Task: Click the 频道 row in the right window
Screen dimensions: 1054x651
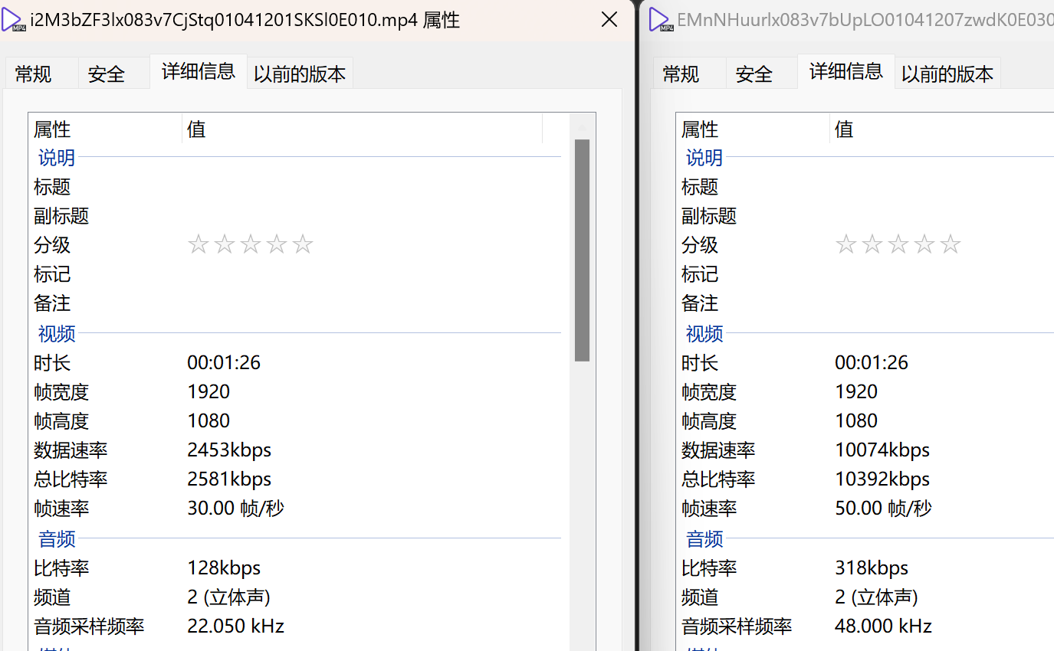Action: tap(865, 597)
